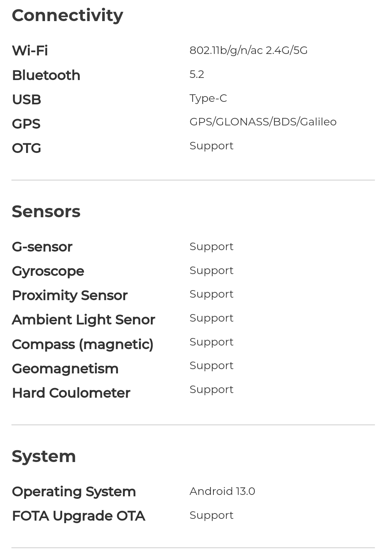The width and height of the screenshot is (386, 556).
Task: Select the Bluetooth 5.2 value
Action: click(197, 74)
